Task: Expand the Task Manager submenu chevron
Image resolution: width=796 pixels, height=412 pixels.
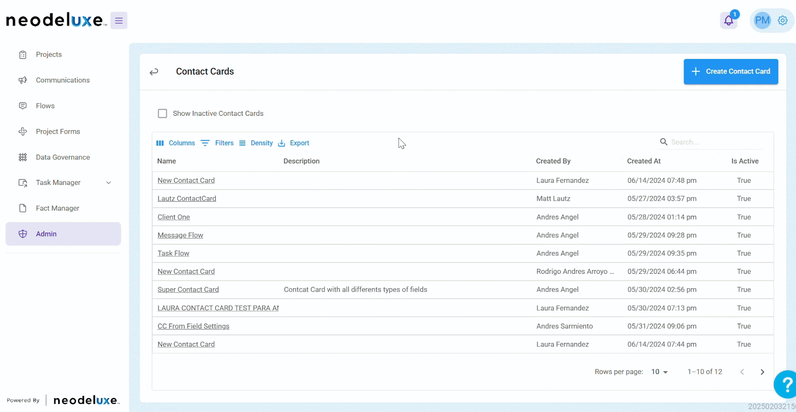Action: tap(108, 183)
